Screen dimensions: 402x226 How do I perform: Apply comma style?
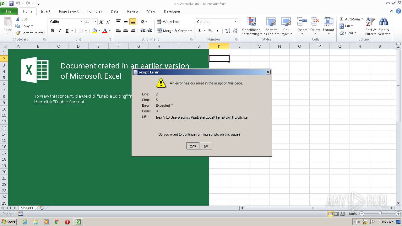click(217, 31)
